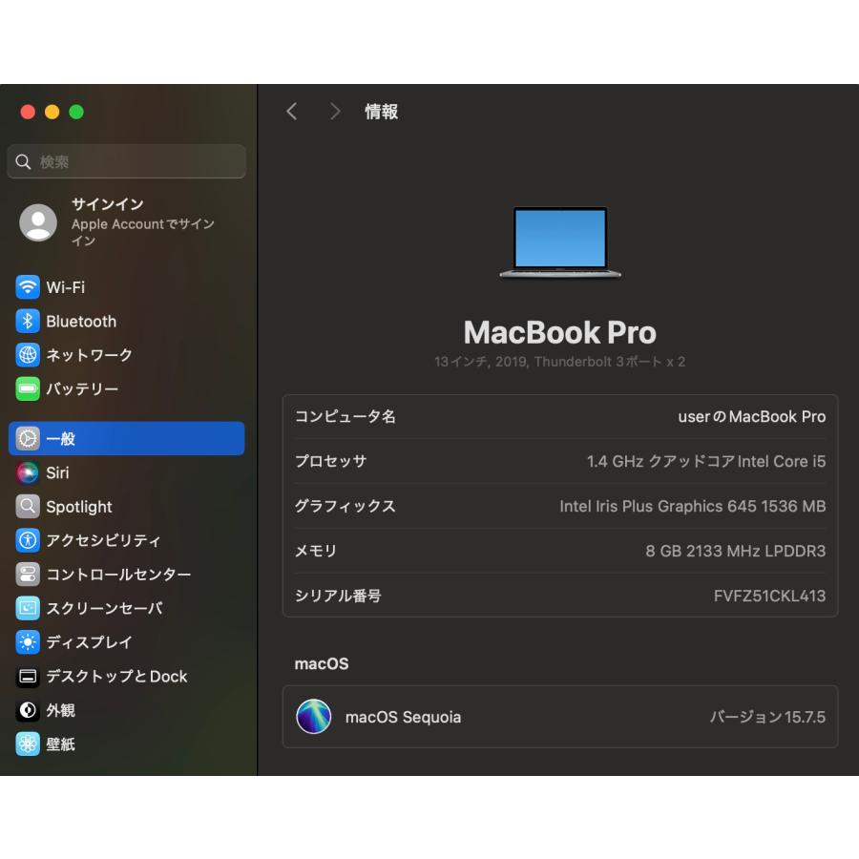Go forward with the right chevron
859x859 pixels.
(x=335, y=112)
